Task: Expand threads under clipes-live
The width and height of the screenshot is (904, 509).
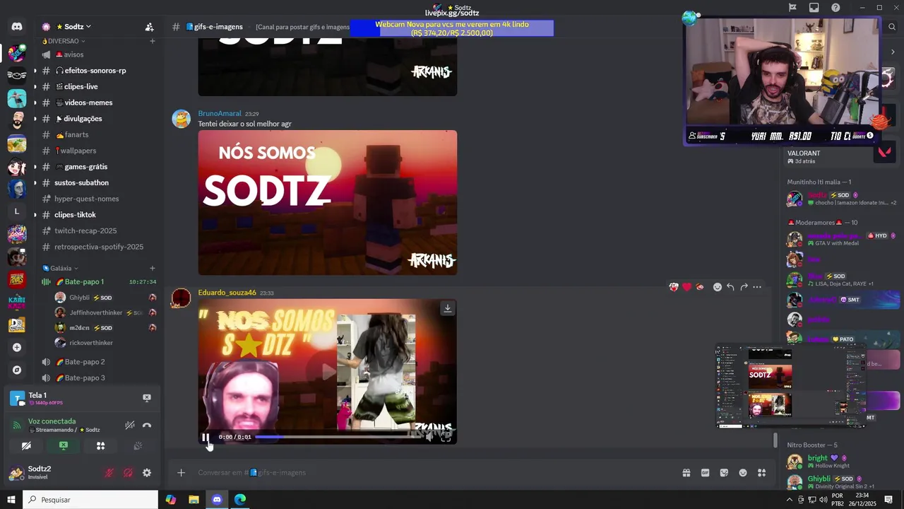Action: click(35, 86)
